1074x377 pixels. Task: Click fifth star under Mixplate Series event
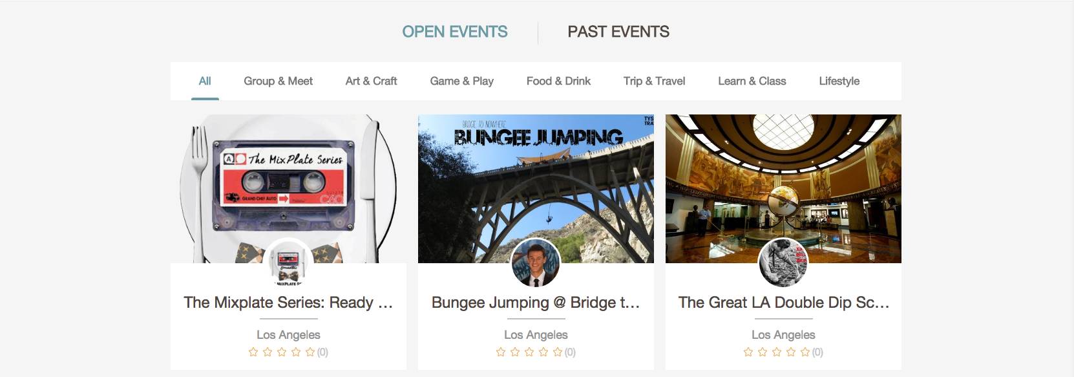tap(310, 352)
